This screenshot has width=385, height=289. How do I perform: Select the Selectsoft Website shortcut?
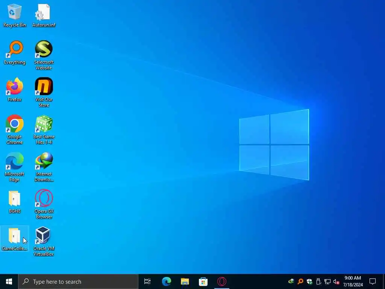tap(44, 55)
